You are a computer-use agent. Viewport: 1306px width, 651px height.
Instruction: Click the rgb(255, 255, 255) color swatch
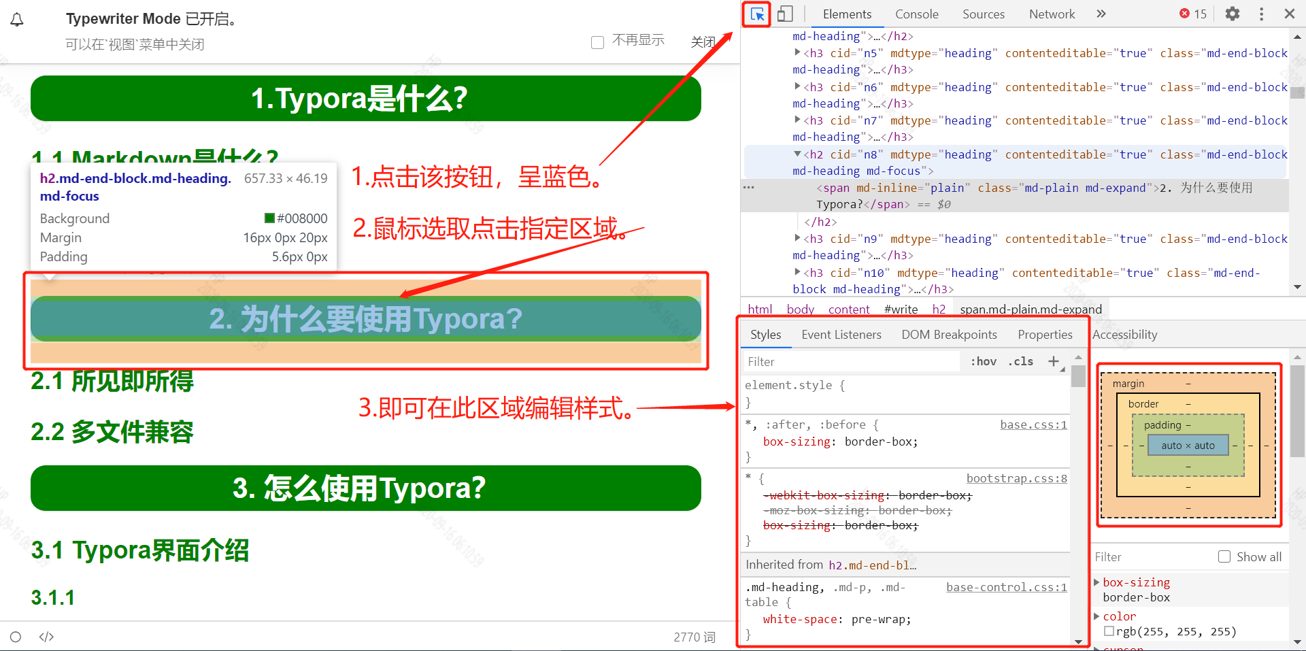[x=1109, y=631]
